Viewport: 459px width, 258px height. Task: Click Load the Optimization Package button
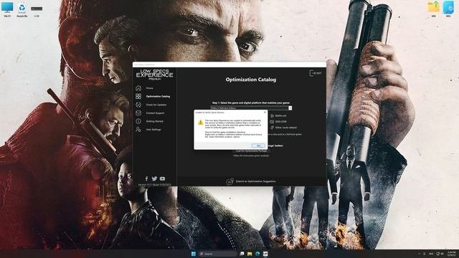click(x=251, y=150)
